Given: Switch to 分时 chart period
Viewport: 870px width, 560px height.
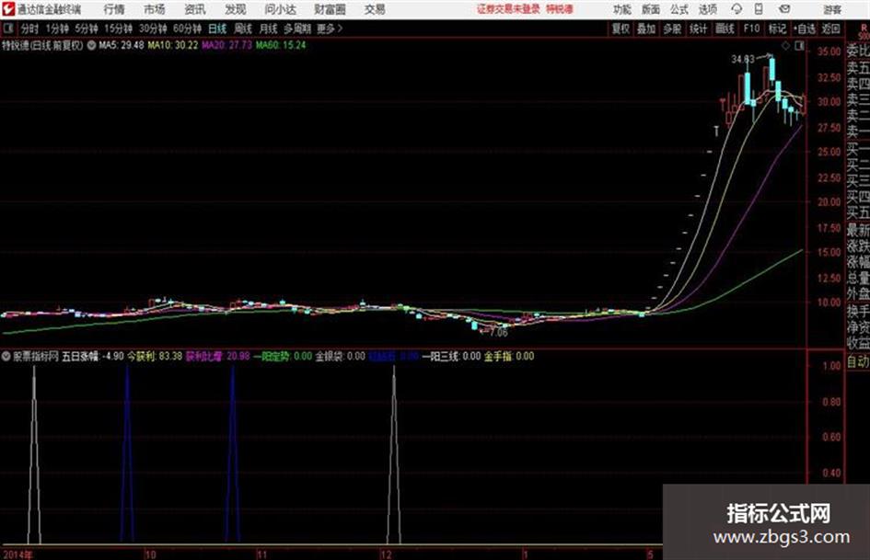Looking at the screenshot, I should [x=30, y=29].
